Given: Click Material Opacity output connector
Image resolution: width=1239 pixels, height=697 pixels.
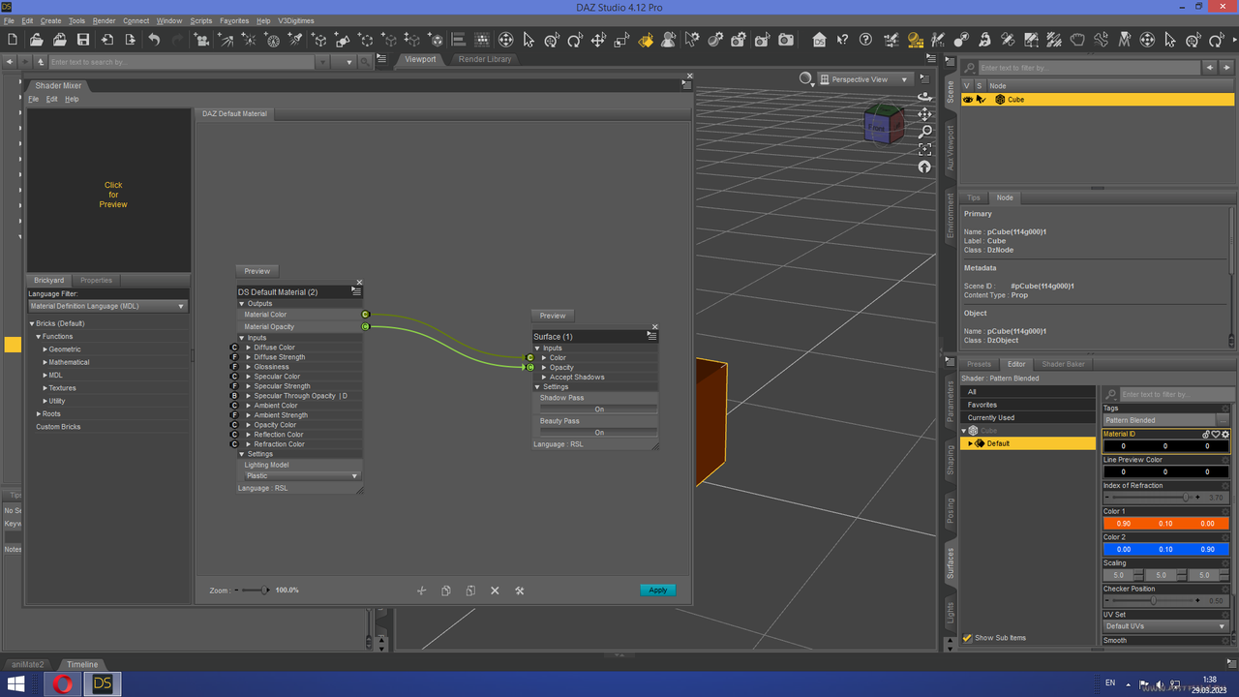Looking at the screenshot, I should click(365, 326).
